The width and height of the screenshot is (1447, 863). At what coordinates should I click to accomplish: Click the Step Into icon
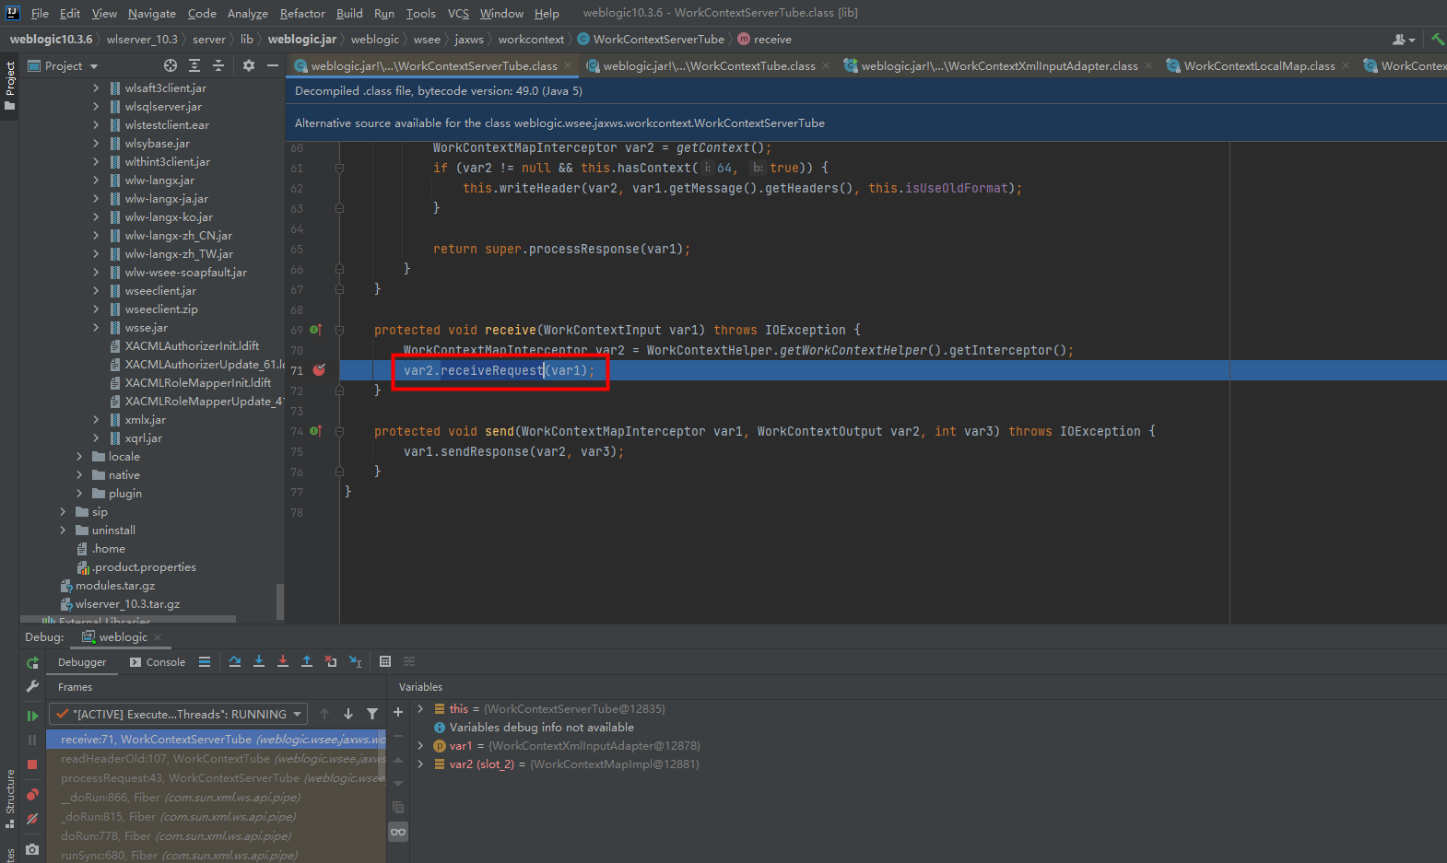point(259,661)
